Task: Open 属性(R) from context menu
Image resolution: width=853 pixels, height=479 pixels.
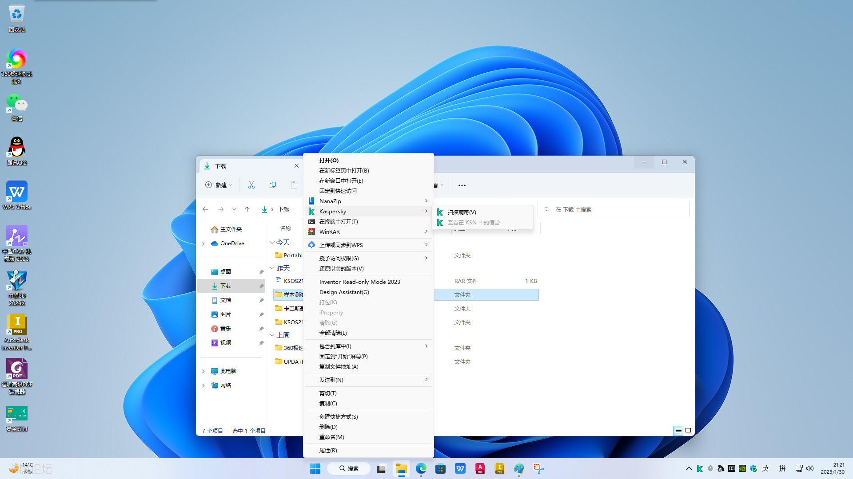Action: pyautogui.click(x=368, y=450)
